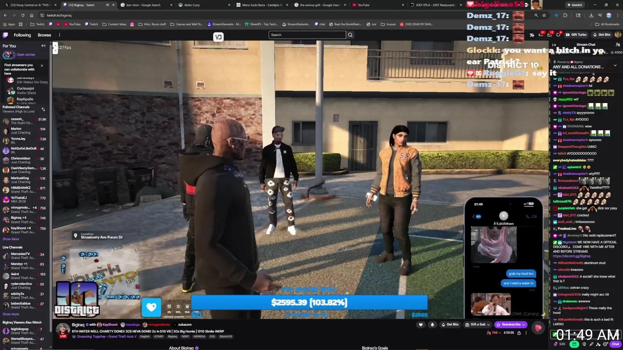Open the All Bookmarks folder
The height and width of the screenshot is (350, 623).
coord(607,24)
